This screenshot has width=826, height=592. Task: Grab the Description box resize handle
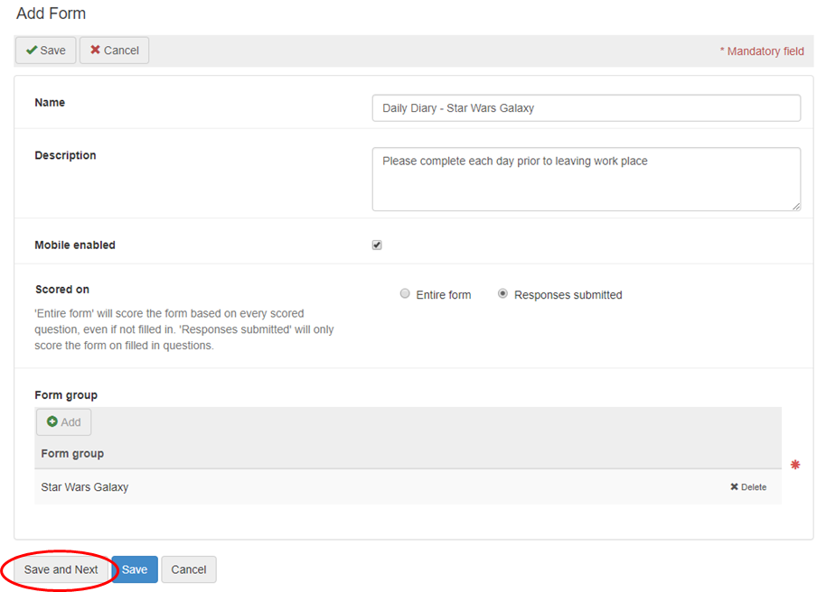(796, 207)
